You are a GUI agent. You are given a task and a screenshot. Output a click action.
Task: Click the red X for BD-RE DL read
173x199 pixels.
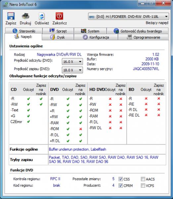(x=146, y=115)
